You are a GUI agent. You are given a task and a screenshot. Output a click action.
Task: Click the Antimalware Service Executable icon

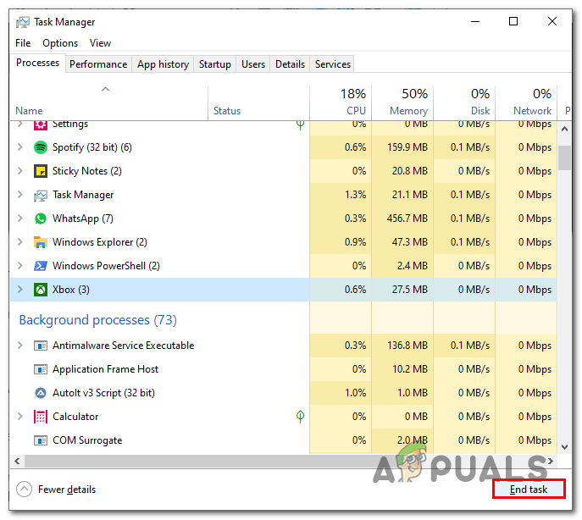(x=41, y=346)
